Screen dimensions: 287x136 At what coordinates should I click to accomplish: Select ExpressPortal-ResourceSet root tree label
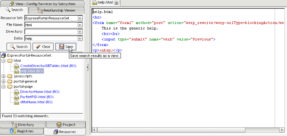(29, 55)
